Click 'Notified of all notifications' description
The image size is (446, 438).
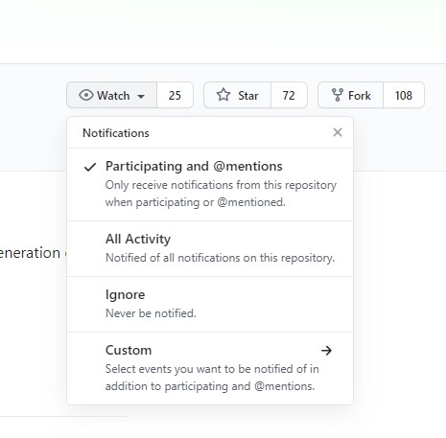point(220,258)
